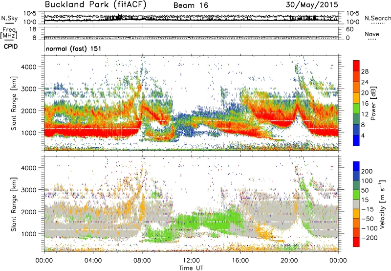Click the 'Velocity [m s-1]' colorbar label
The width and height of the screenshot is (391, 271).
pyautogui.click(x=382, y=204)
